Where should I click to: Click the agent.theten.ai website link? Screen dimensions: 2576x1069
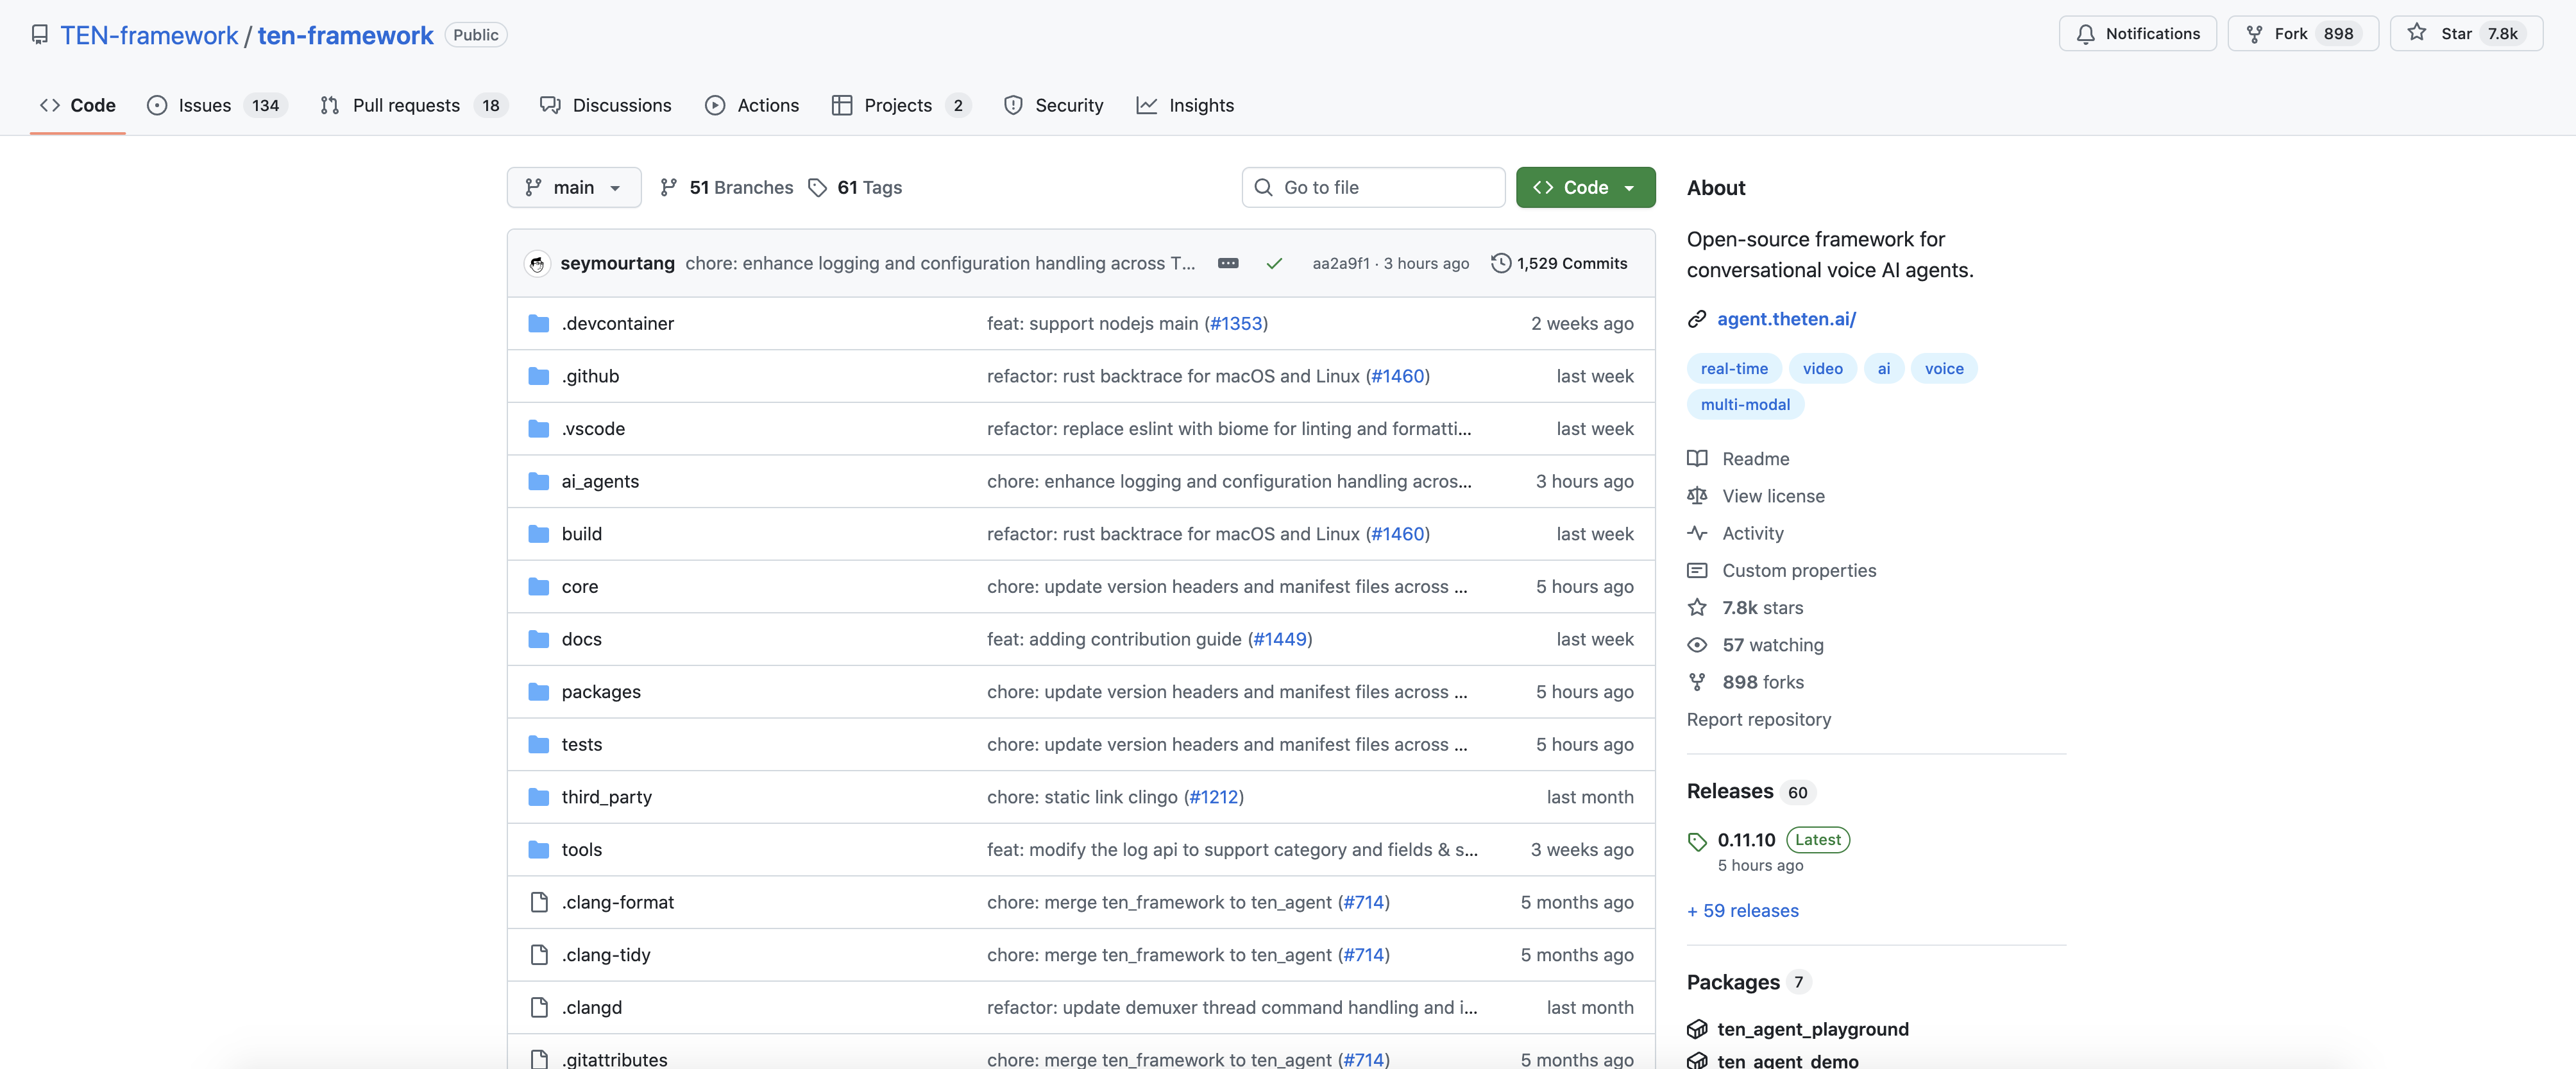[x=1786, y=319]
